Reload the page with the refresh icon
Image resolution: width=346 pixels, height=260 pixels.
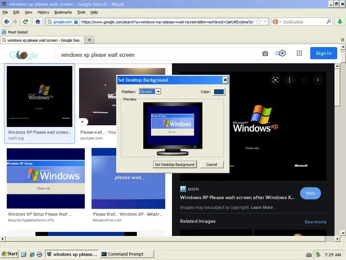(x=26, y=22)
